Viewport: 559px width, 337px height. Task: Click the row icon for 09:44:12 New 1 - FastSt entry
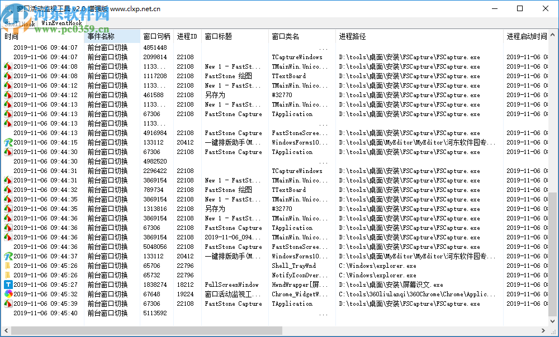[8, 85]
